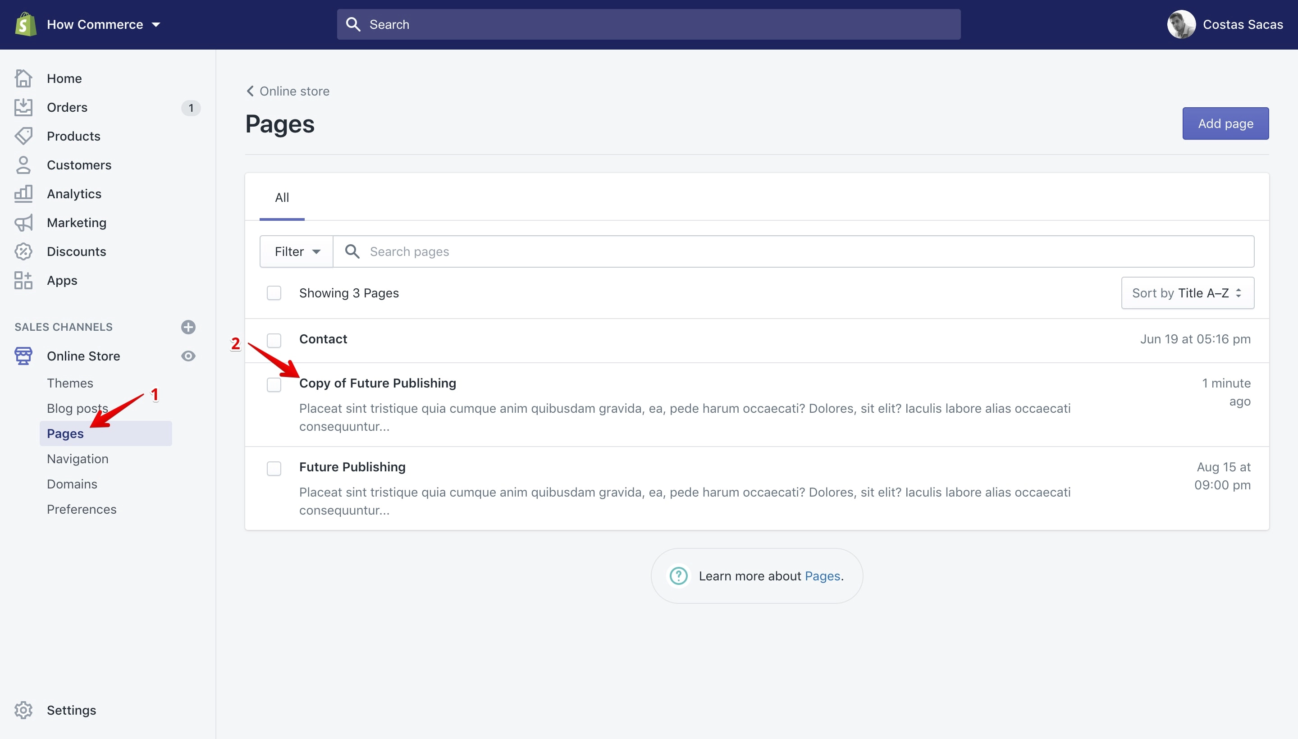Click the Future Publishing row excerpt text

[x=685, y=501]
